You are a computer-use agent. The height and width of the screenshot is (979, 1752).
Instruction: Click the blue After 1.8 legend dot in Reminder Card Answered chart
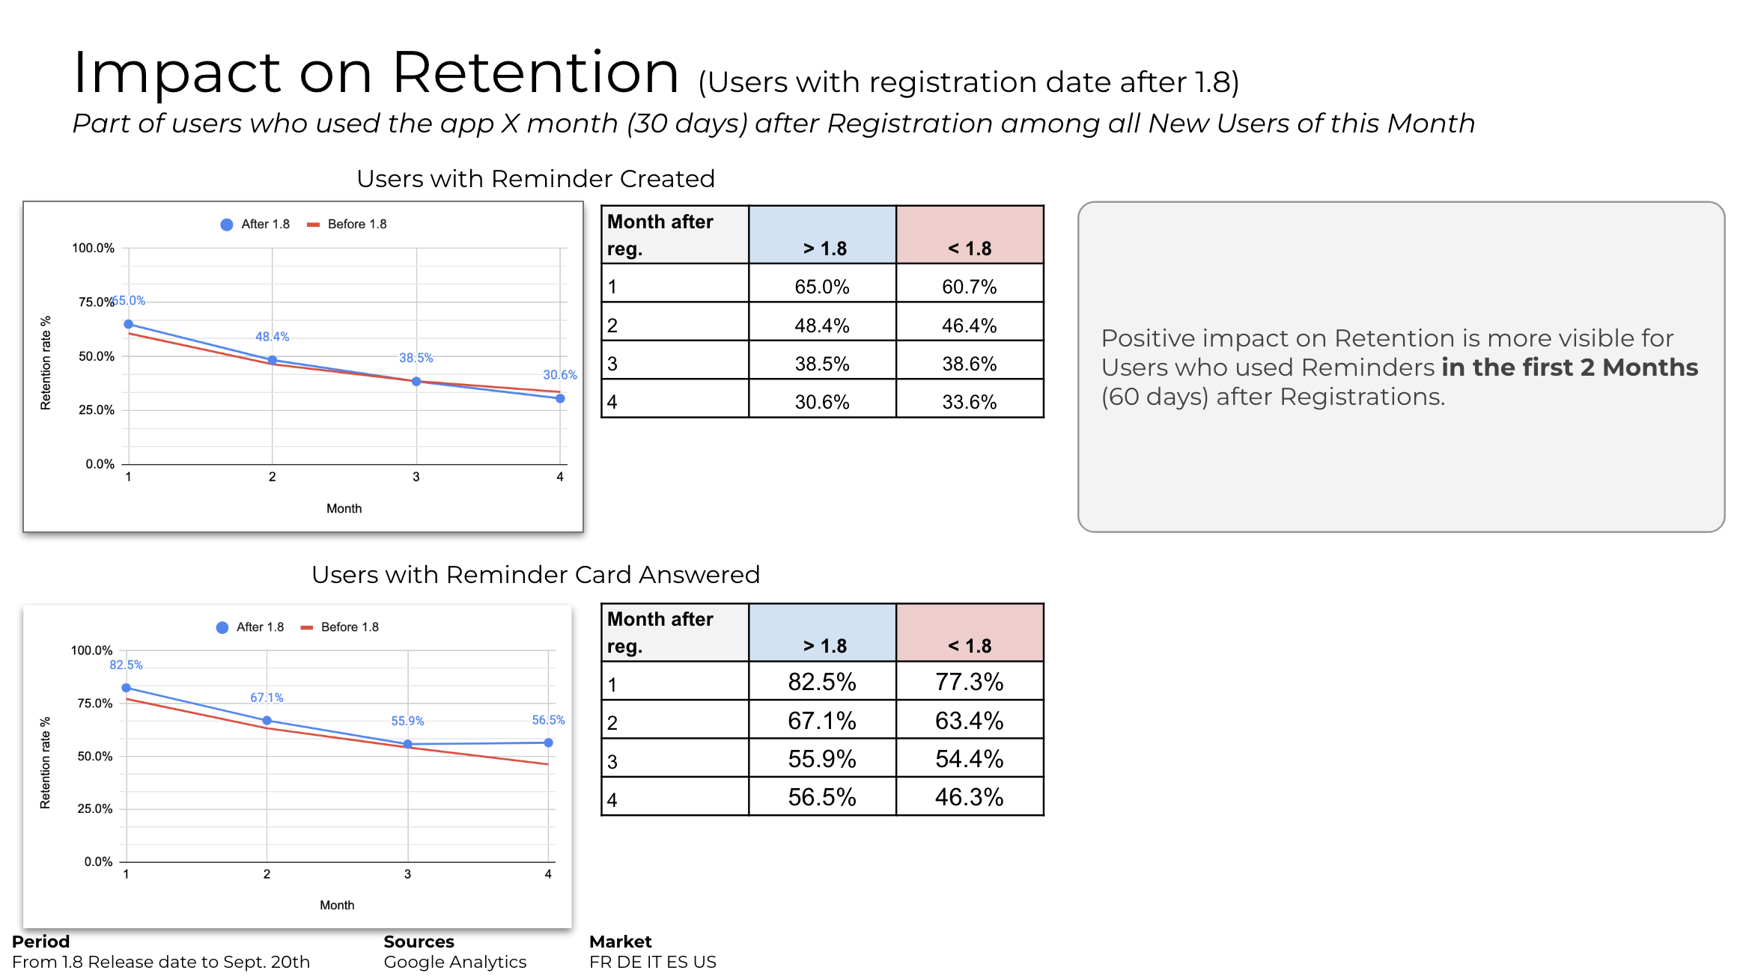click(x=222, y=628)
